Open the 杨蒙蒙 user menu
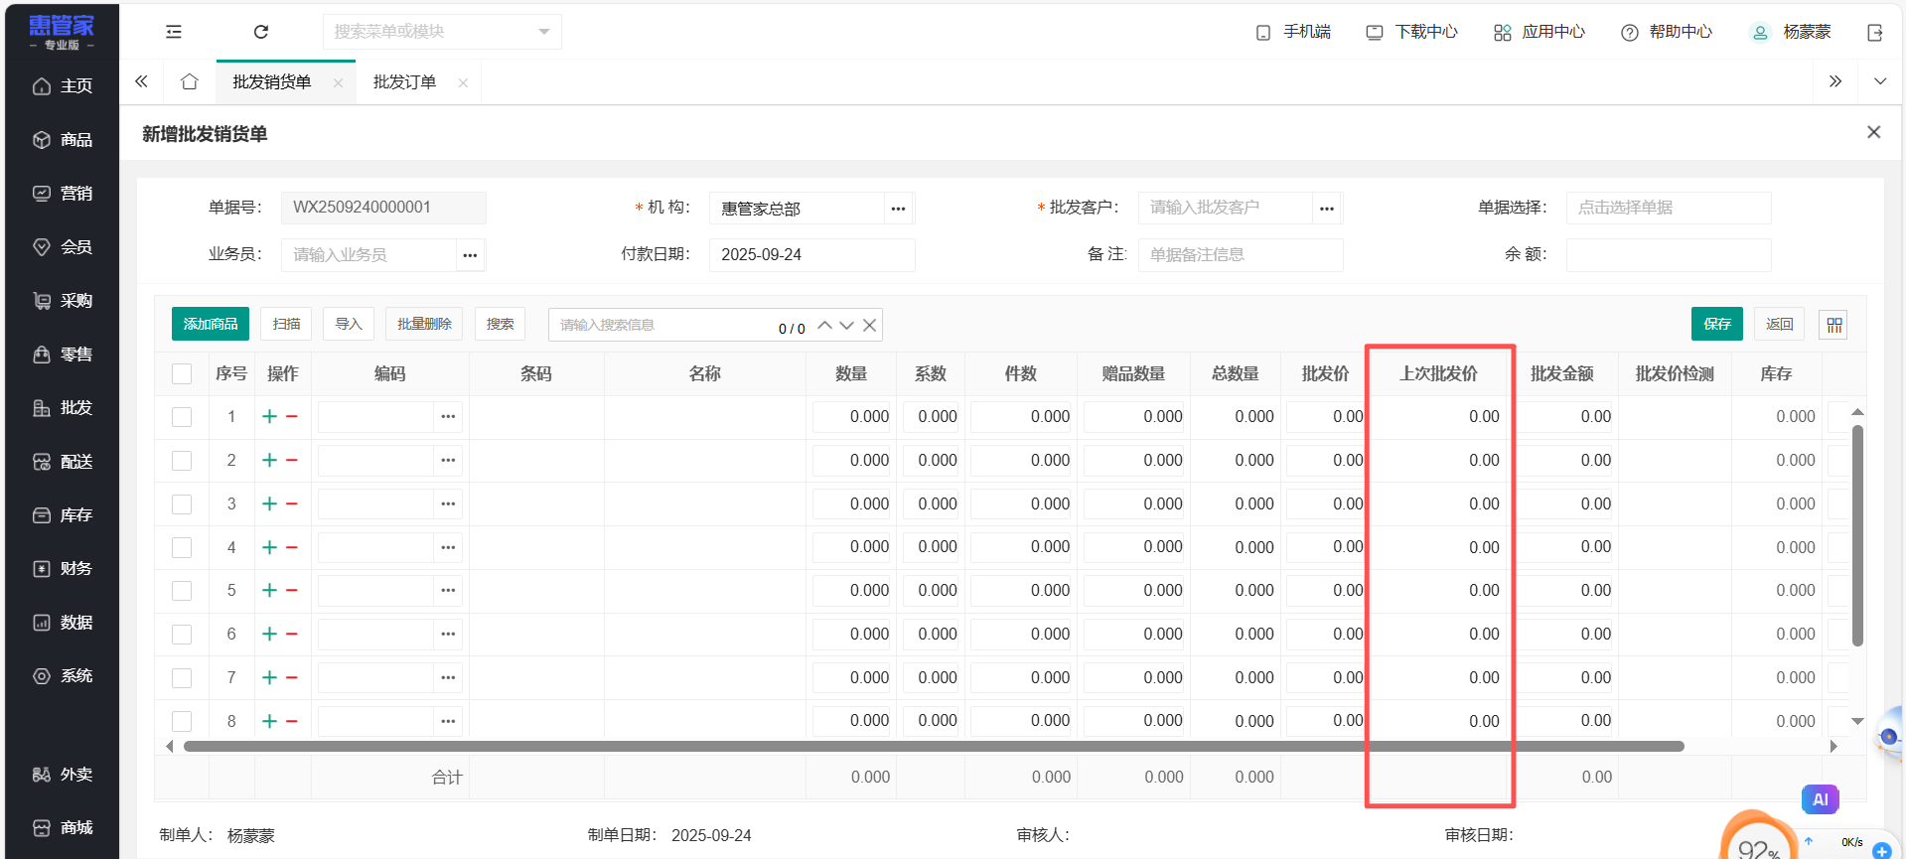 [1791, 32]
